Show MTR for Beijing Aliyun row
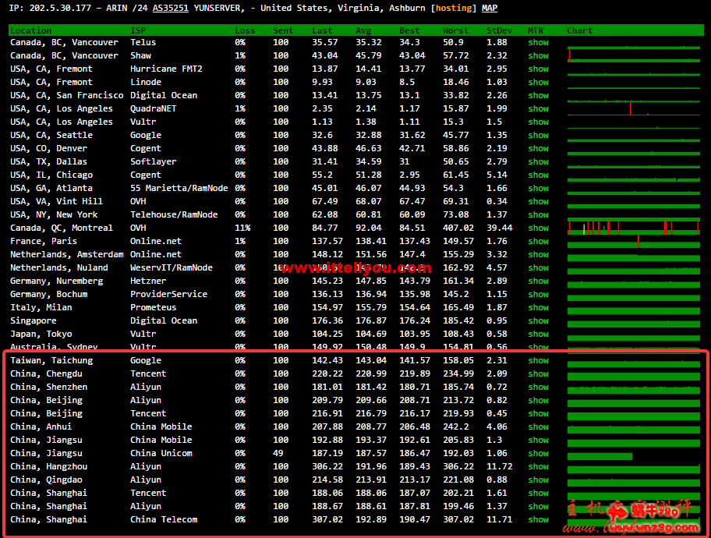 [538, 400]
